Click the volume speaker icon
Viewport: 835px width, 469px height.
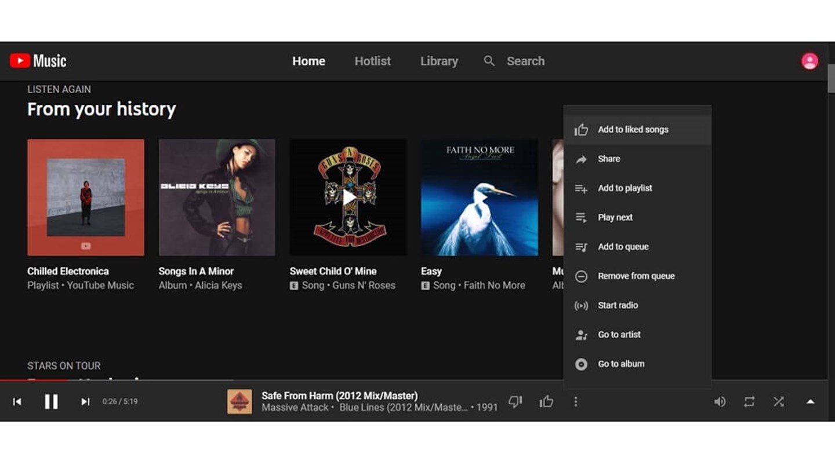pyautogui.click(x=720, y=401)
